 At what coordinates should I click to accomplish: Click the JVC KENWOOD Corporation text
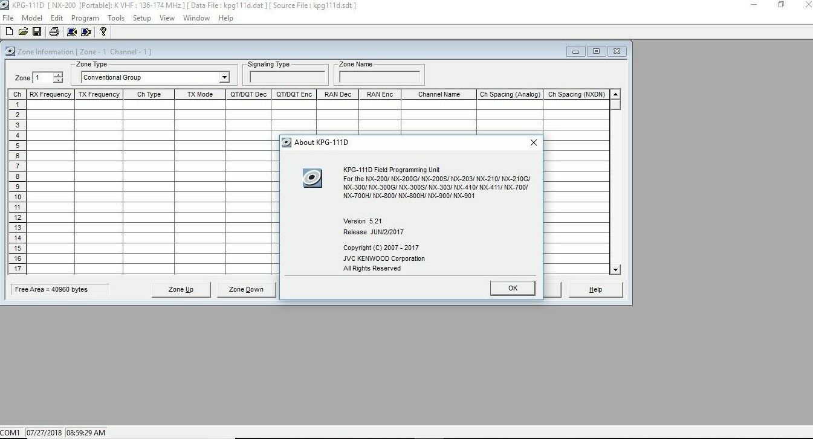click(x=384, y=258)
